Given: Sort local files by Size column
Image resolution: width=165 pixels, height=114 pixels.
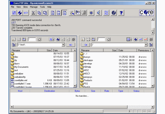Looking at the screenshot, I should pos(45,50).
